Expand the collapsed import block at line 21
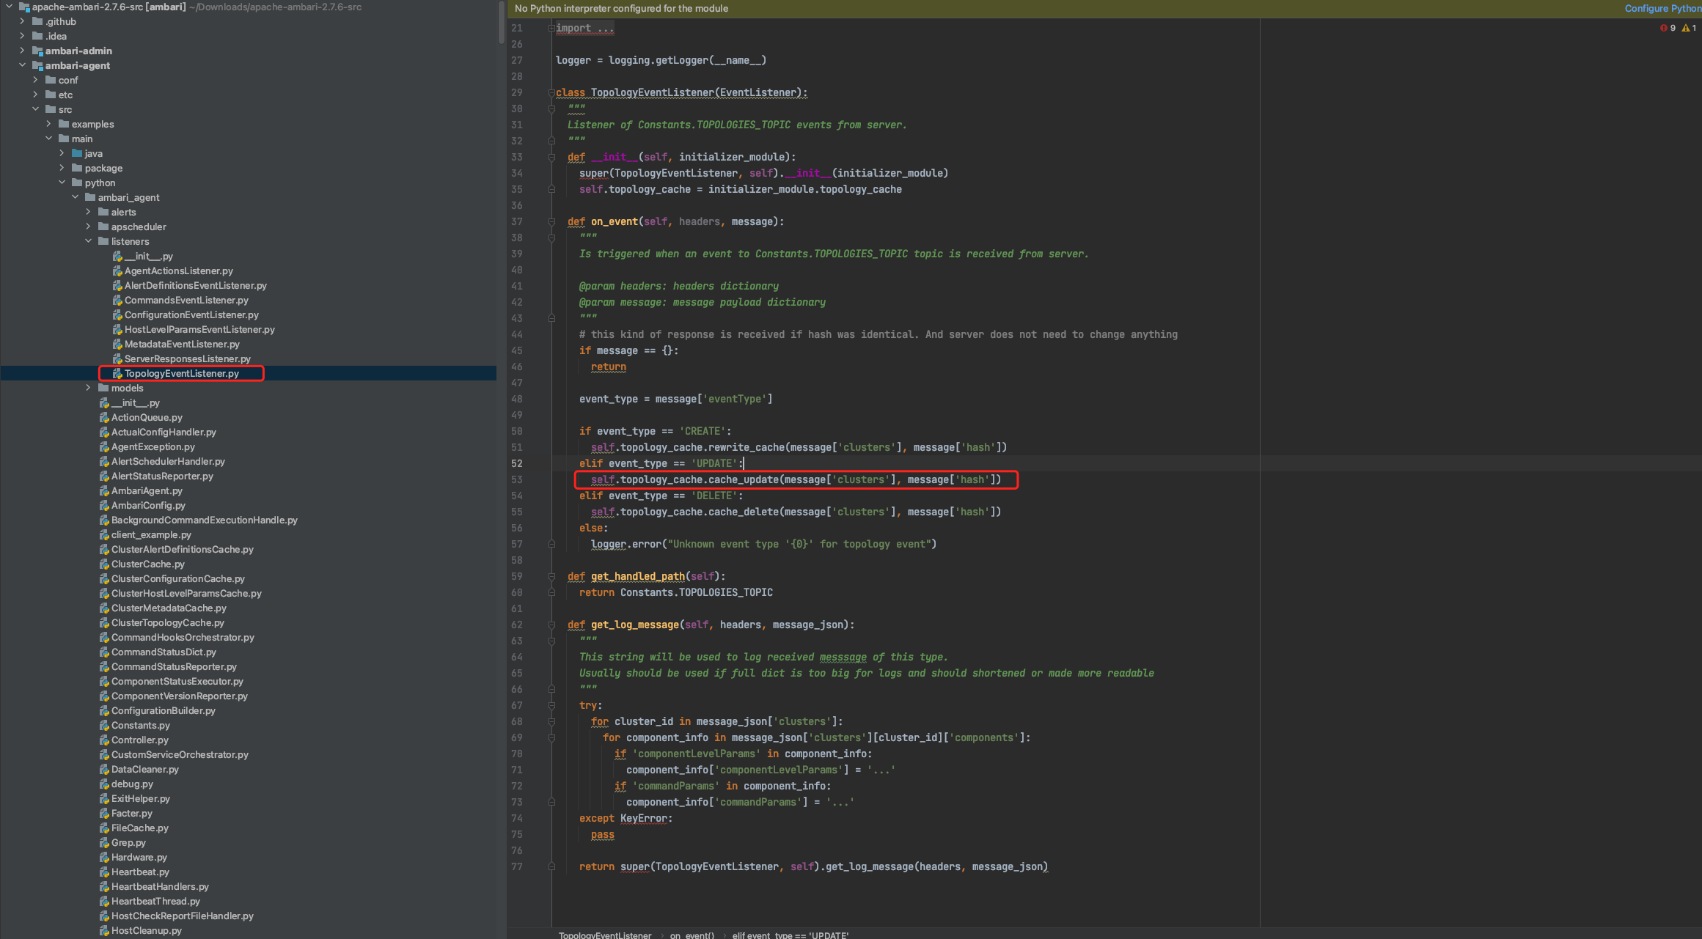This screenshot has width=1702, height=939. 551,28
